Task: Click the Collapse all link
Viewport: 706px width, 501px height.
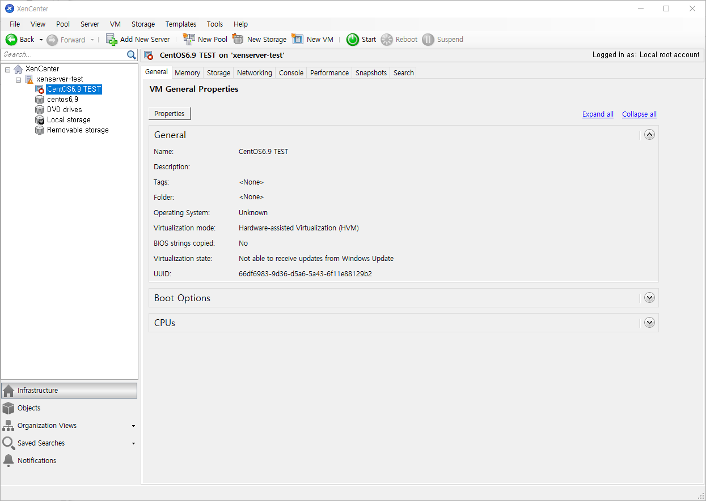Action: coord(639,114)
